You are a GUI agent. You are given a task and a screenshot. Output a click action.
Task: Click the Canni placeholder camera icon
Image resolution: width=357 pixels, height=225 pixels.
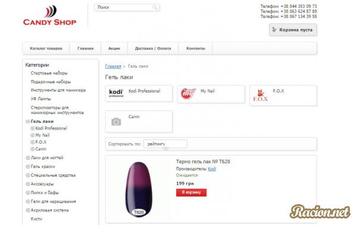116,122
